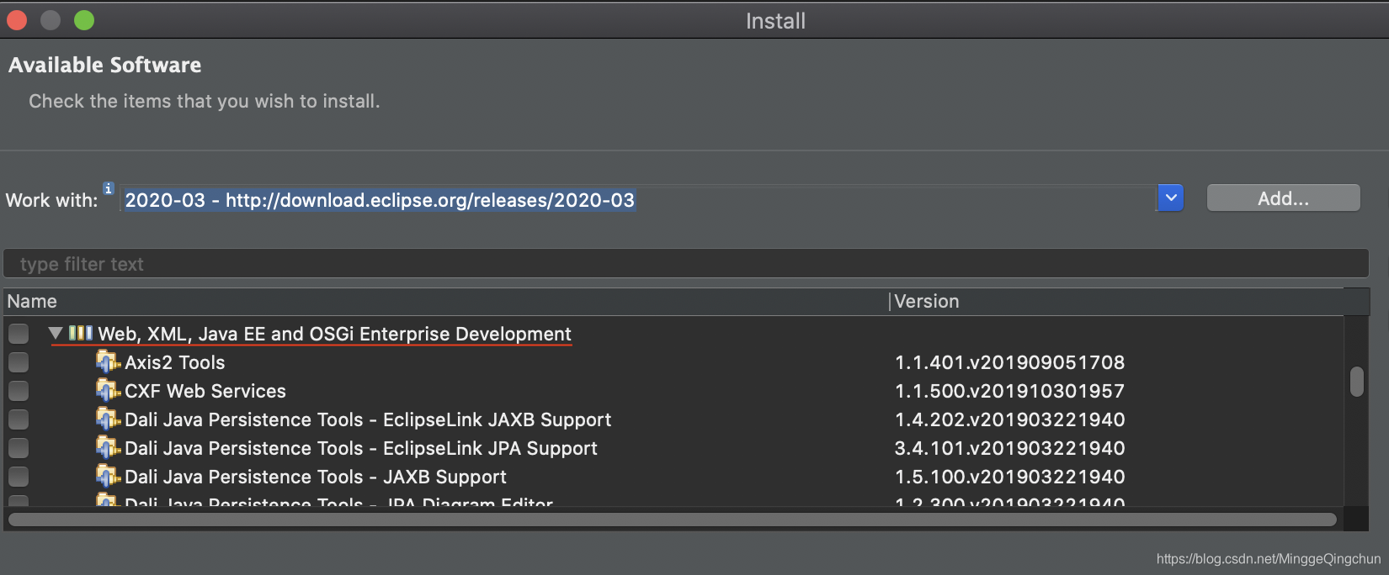Click the horizontal scrollbar of the list
Image resolution: width=1389 pixels, height=575 pixels.
click(x=673, y=520)
